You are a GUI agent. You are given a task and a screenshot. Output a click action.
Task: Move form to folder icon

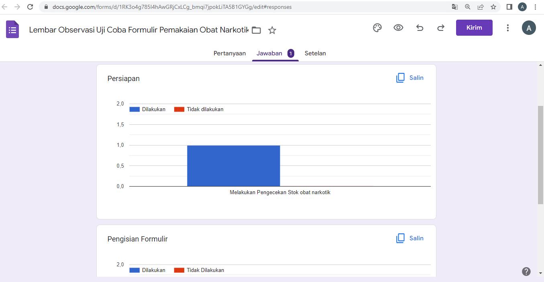(x=256, y=30)
